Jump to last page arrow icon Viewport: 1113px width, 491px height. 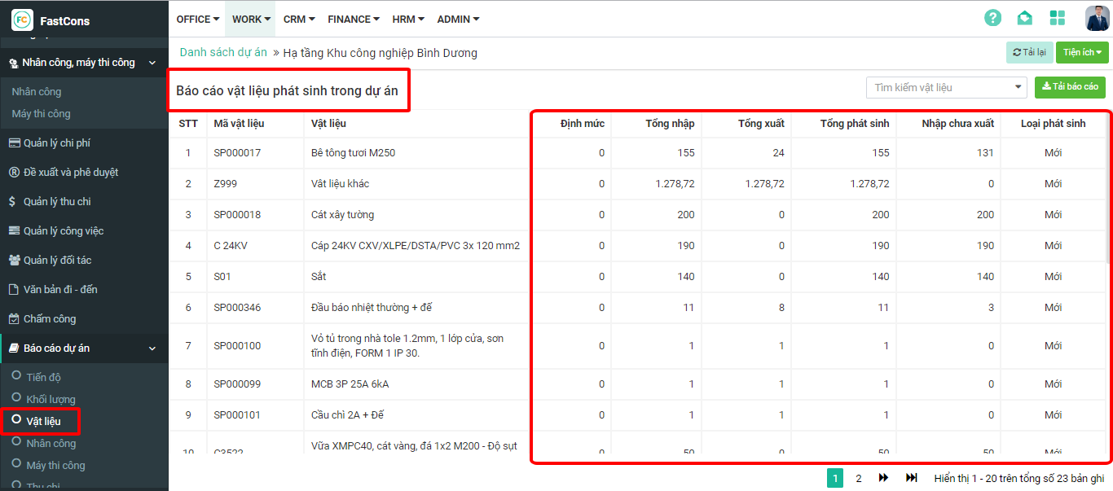point(912,478)
